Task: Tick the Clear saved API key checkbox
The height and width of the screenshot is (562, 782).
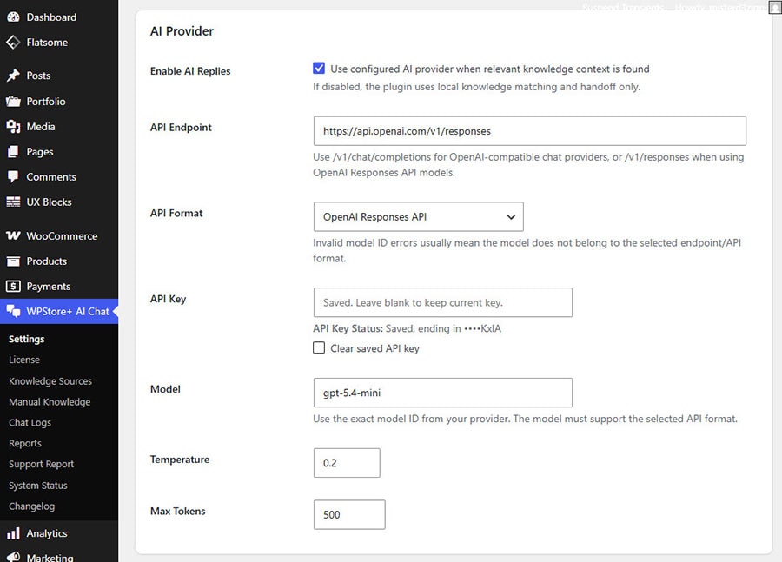Action: click(x=319, y=347)
